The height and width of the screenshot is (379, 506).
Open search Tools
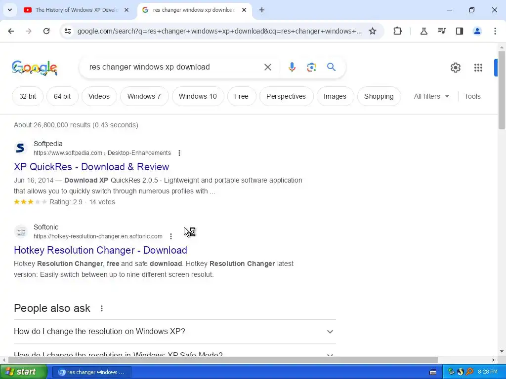click(472, 96)
